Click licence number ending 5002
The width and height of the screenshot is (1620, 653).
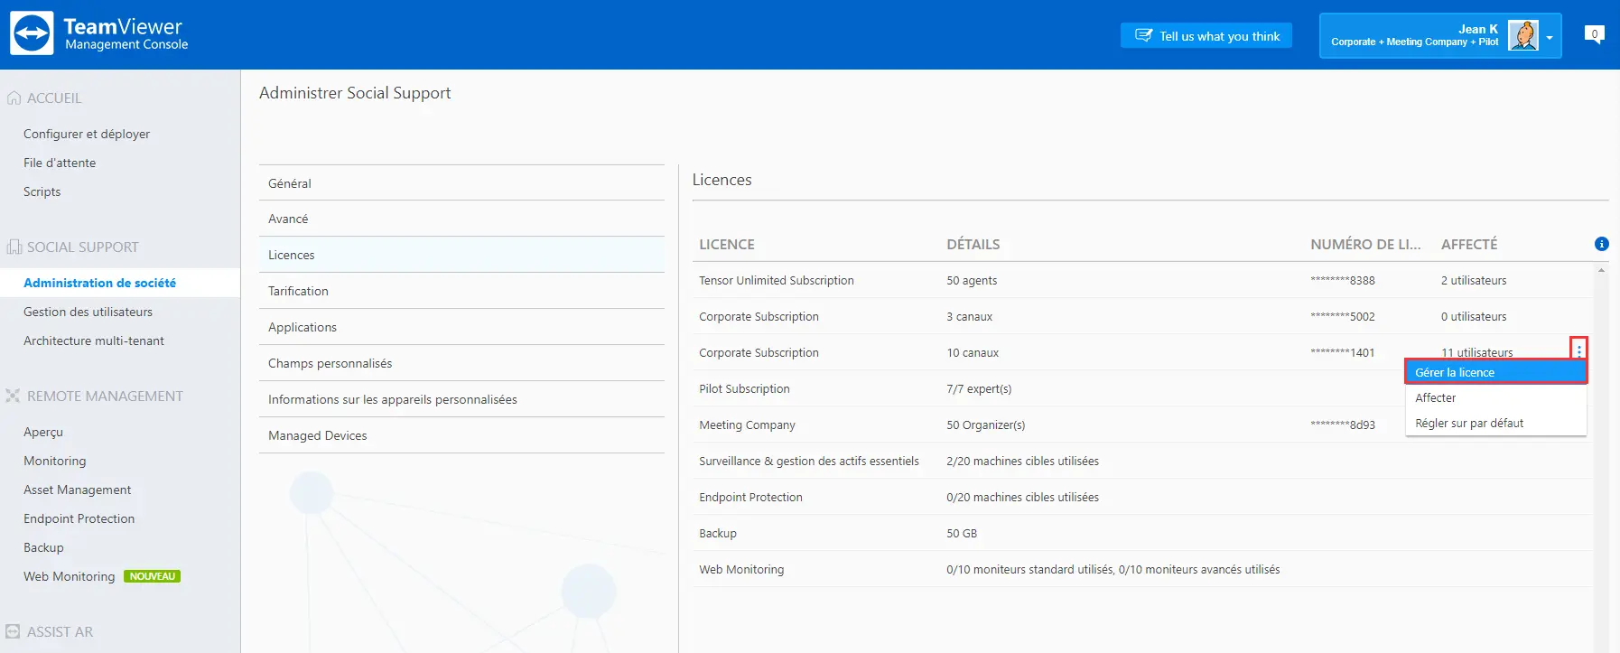click(x=1343, y=316)
